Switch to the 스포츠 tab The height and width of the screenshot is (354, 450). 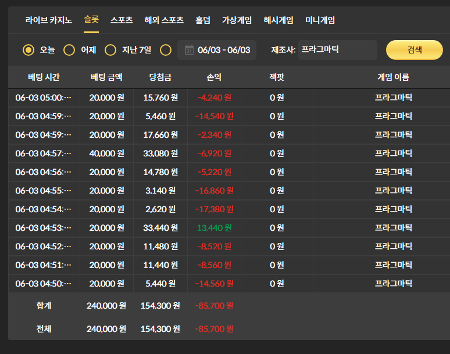coord(122,20)
